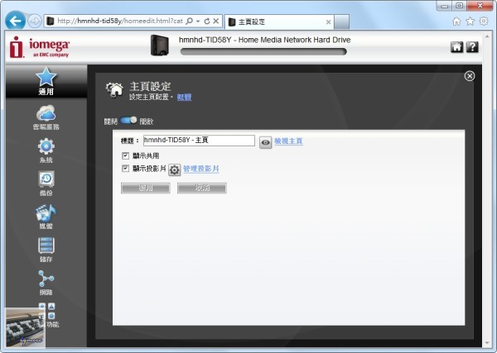Click the gear icon beside 顯示投影片
The image size is (497, 353).
[x=174, y=169]
